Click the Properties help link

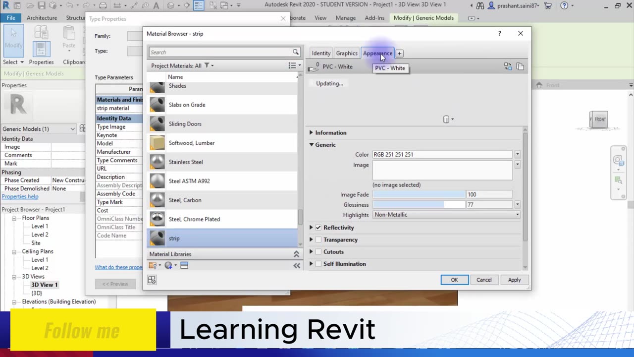click(20, 197)
